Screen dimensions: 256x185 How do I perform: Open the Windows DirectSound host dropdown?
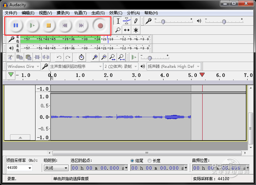coord(23,66)
